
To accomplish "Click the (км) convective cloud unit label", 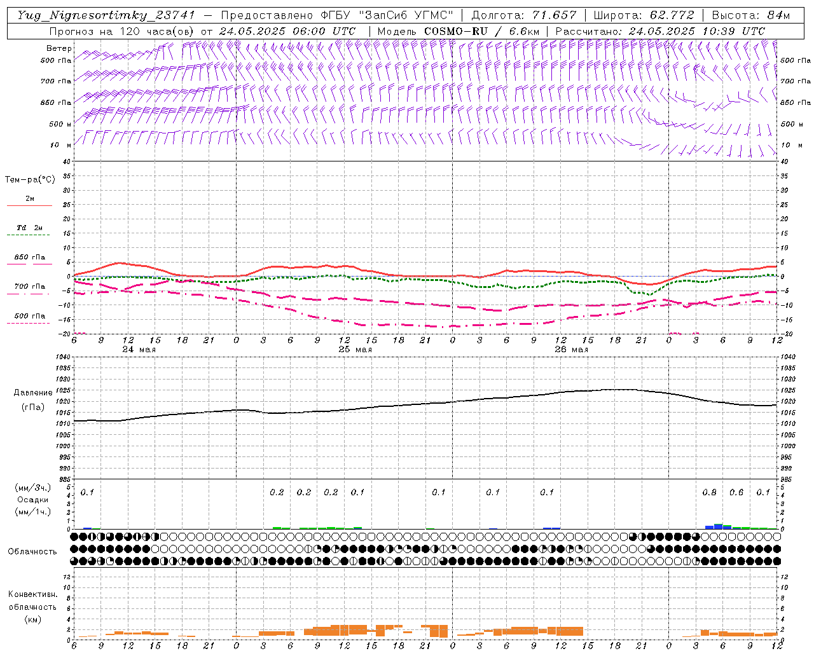I will (x=32, y=619).
